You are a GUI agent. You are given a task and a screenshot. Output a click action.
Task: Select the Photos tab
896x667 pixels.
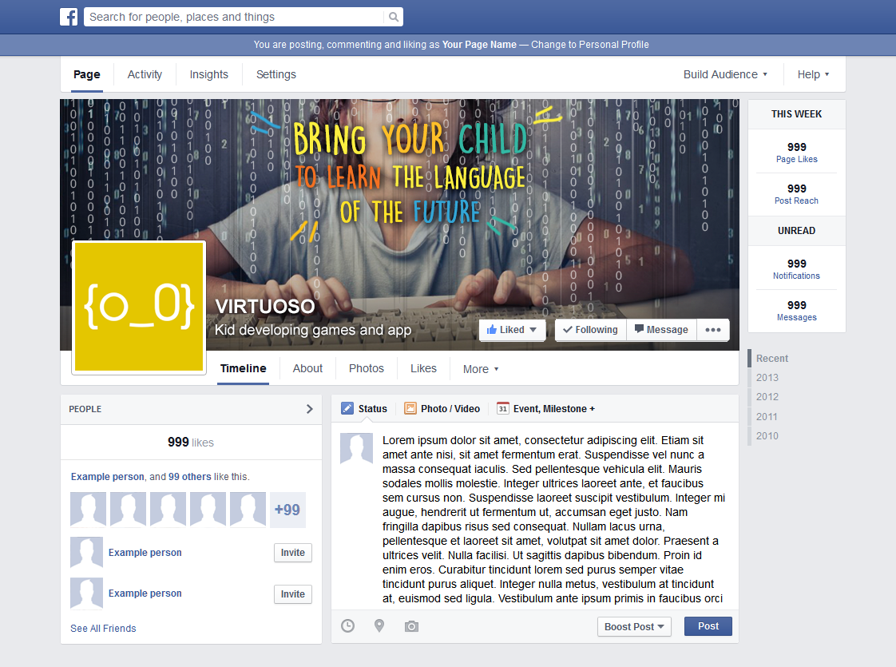pos(367,369)
